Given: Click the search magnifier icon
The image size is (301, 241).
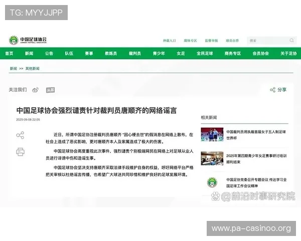Looking at the screenshot, I should tap(291, 40).
